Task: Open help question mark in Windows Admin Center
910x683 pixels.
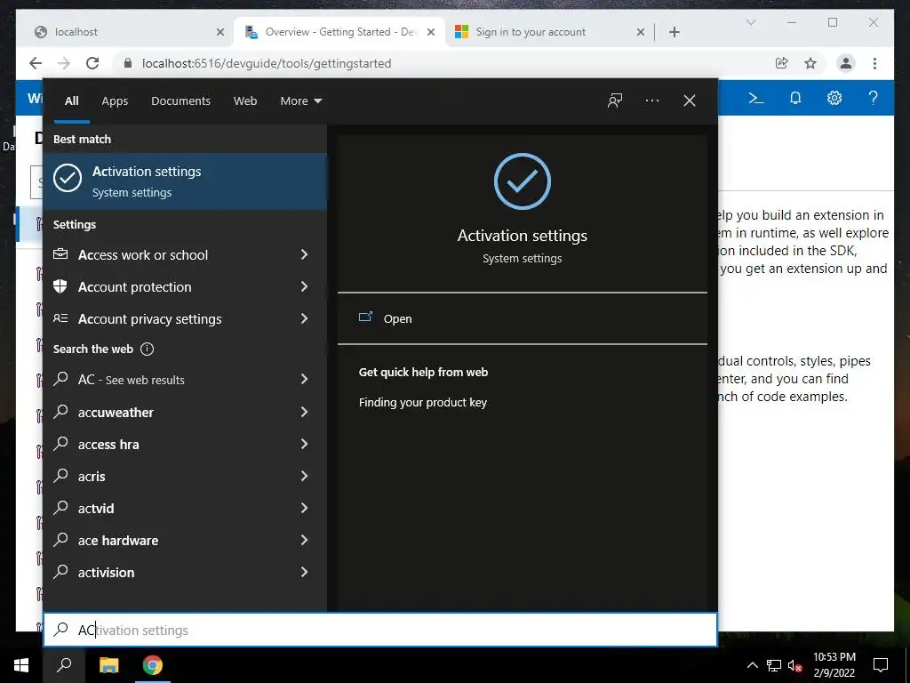Action: pos(873,98)
